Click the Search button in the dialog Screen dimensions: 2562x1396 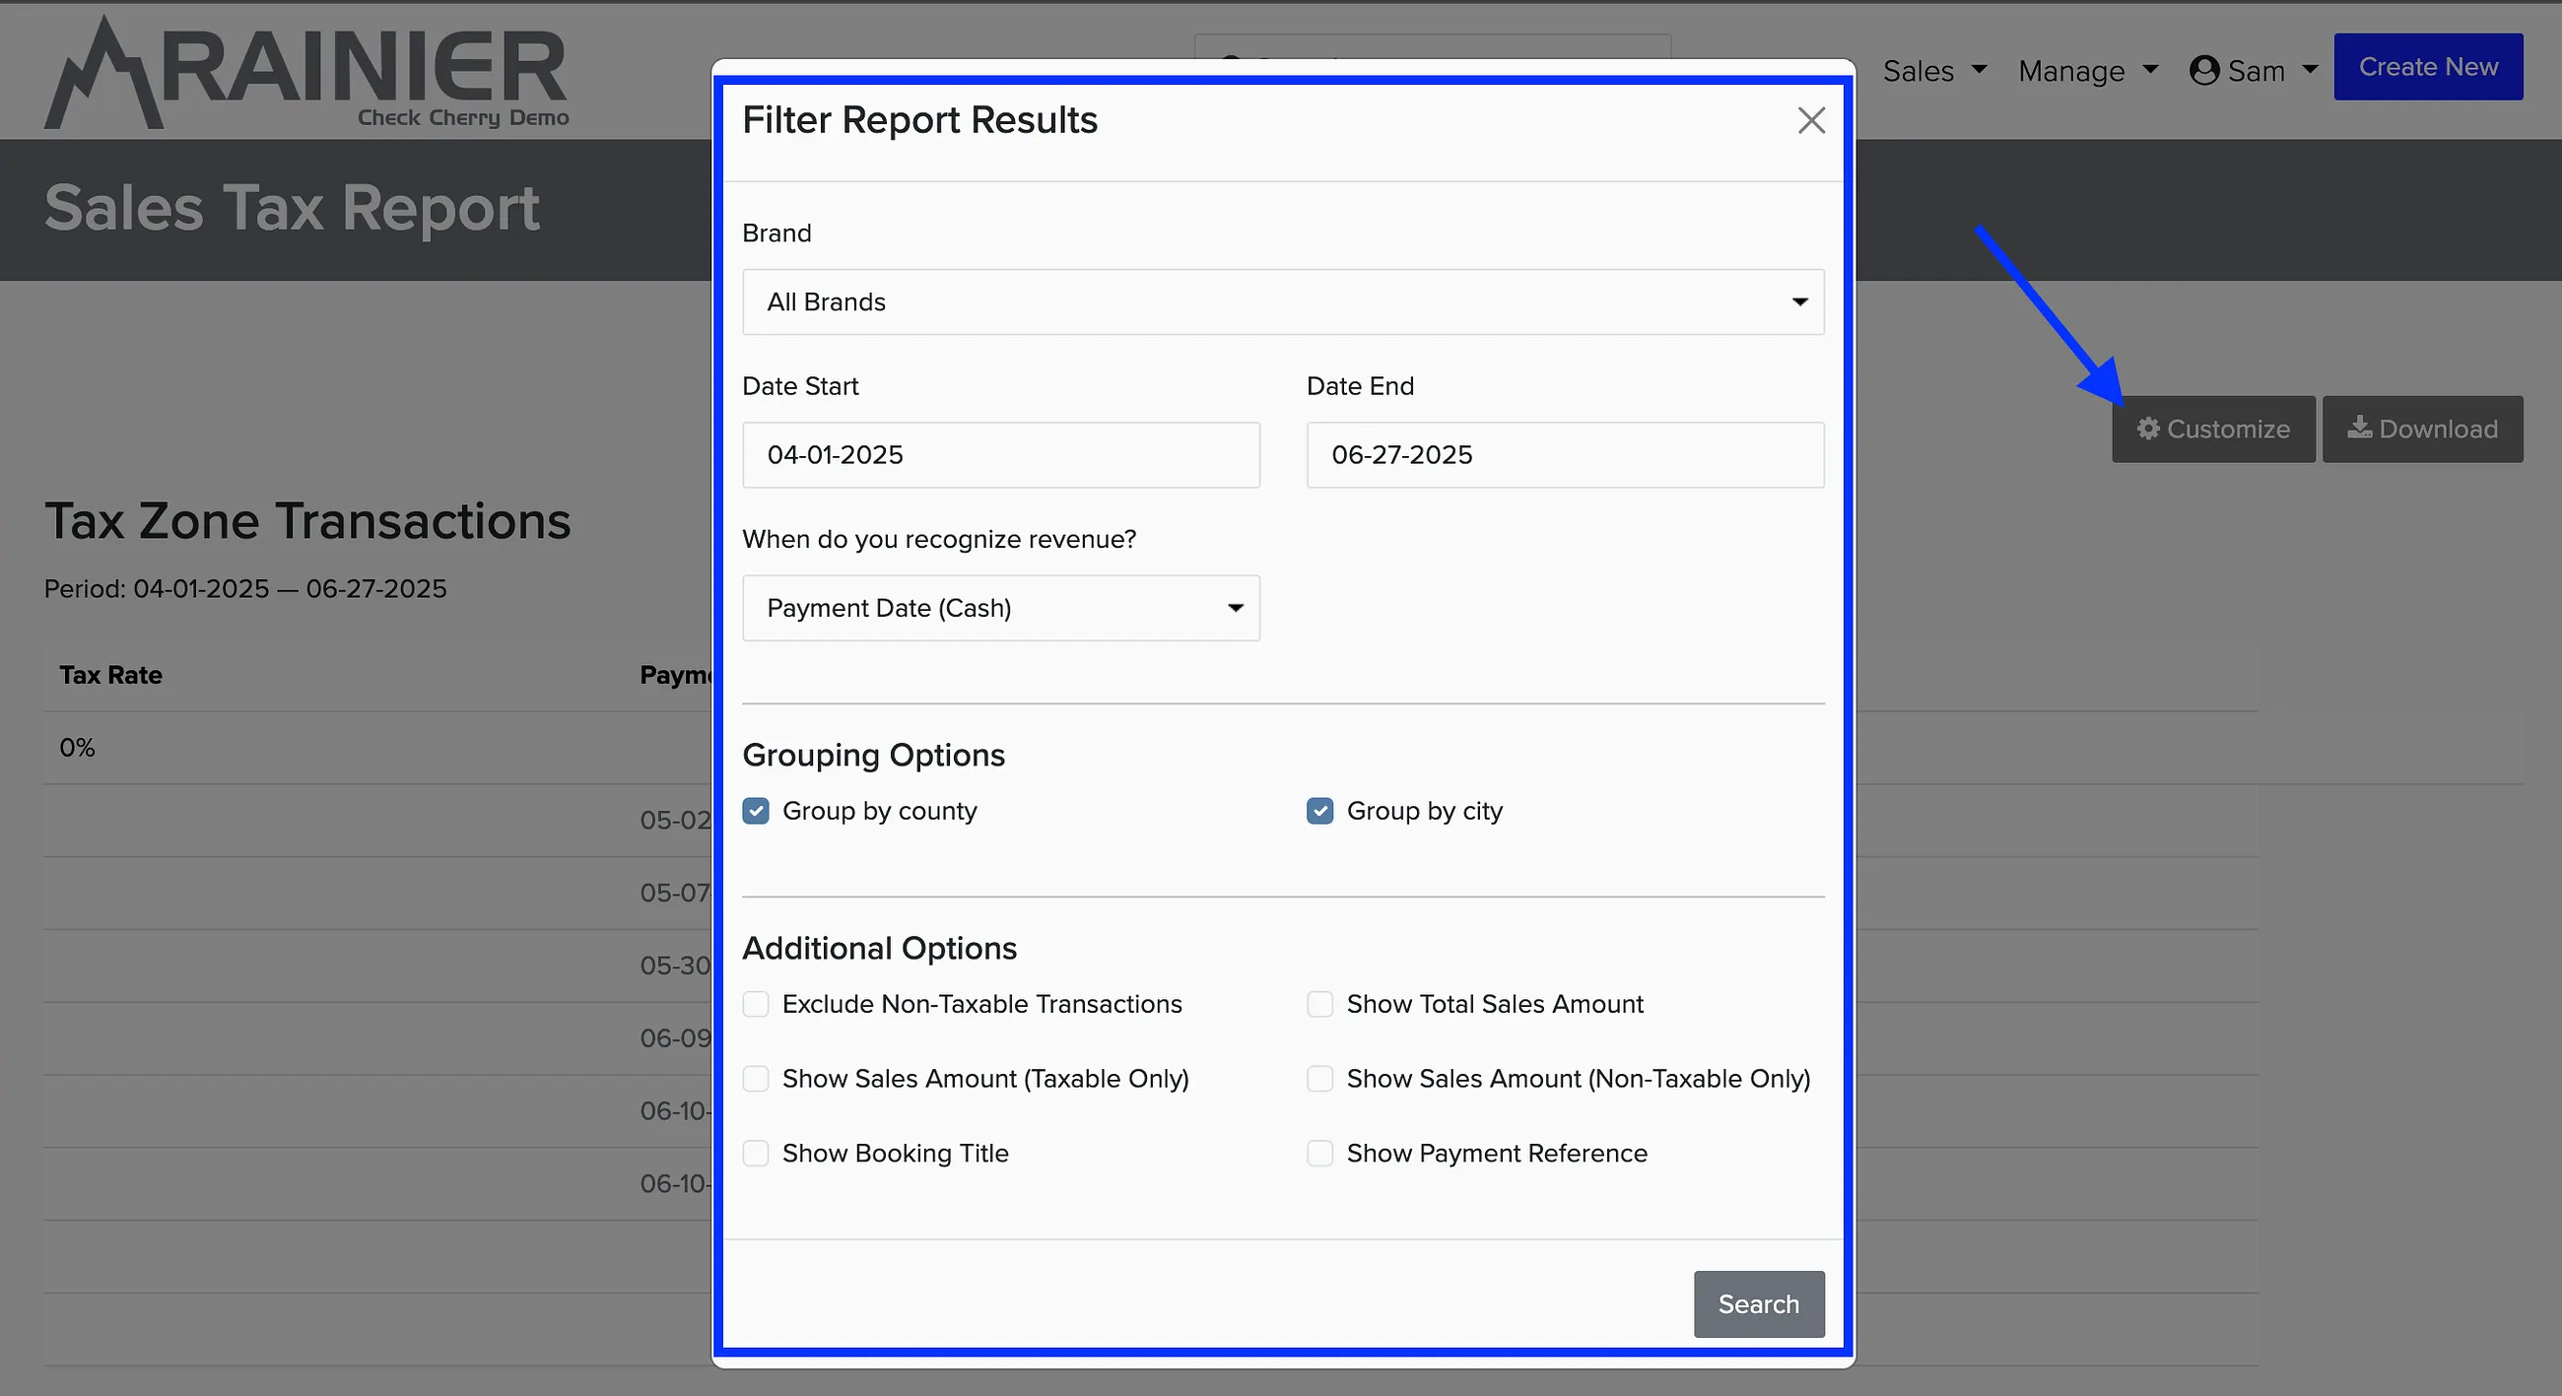tap(1758, 1303)
